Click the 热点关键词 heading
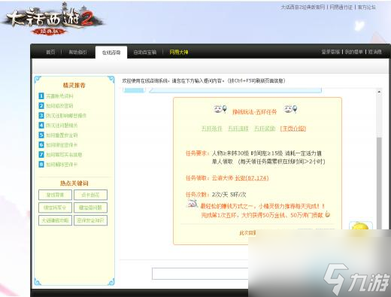391x297 pixels. (x=74, y=183)
